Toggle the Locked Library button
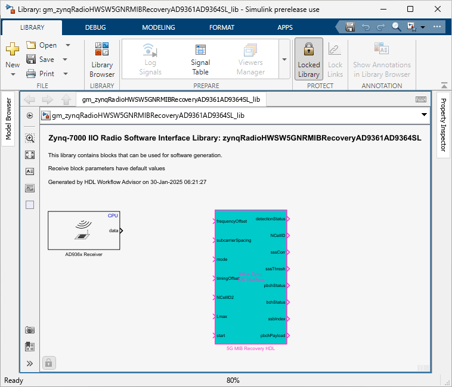 pyautogui.click(x=309, y=59)
